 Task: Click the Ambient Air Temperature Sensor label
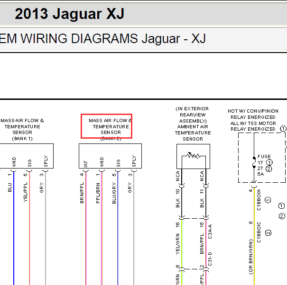click(193, 133)
